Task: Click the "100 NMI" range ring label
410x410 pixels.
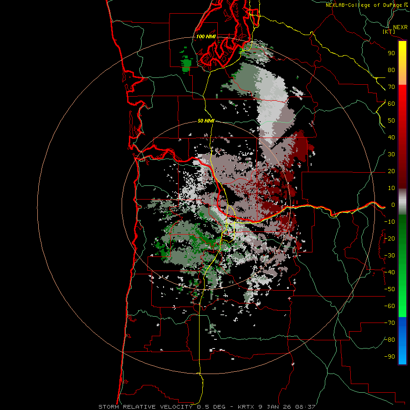Action: [x=206, y=36]
